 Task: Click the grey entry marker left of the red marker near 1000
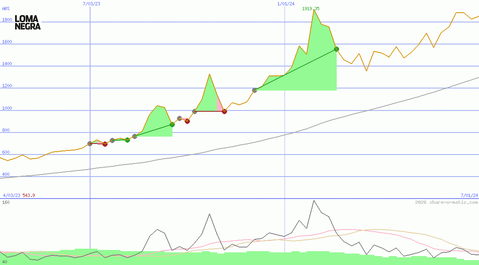194,111
